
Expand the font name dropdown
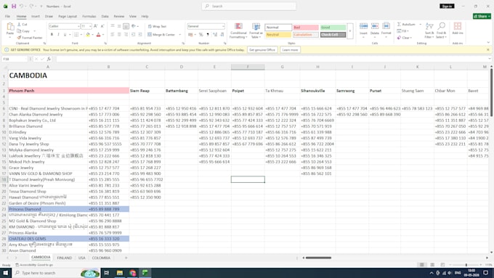78,26
